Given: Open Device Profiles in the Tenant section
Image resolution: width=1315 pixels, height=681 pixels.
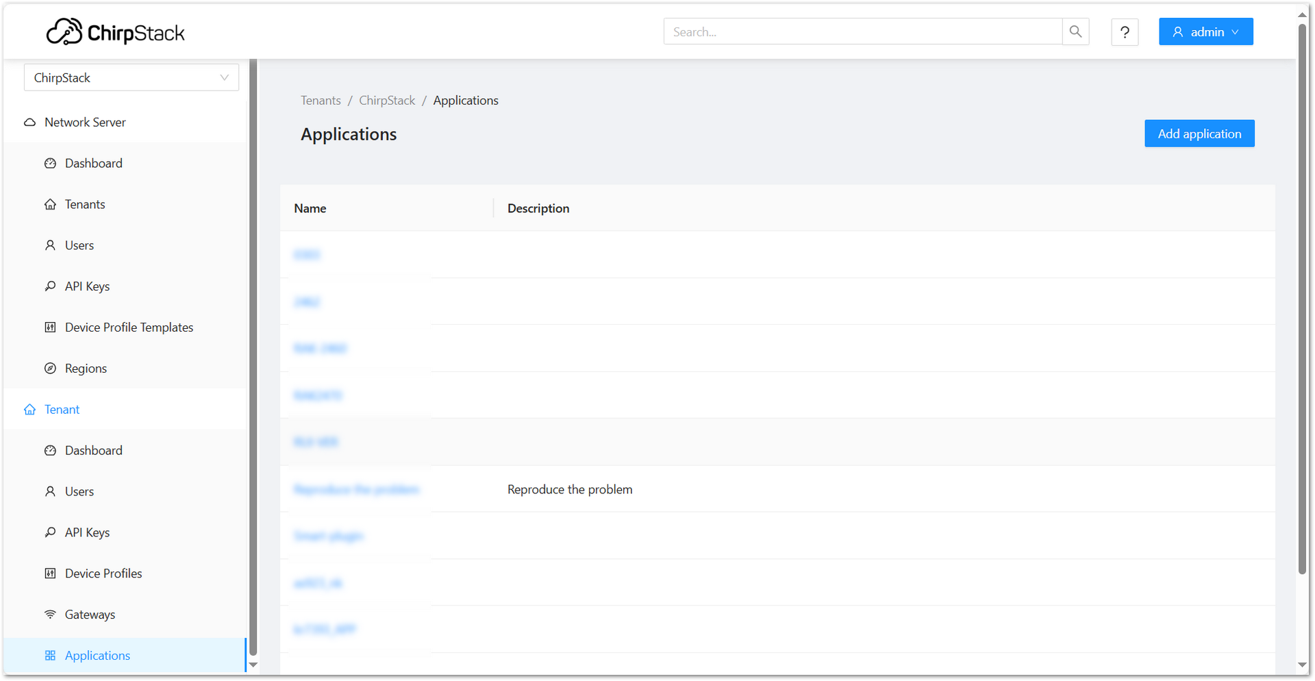Looking at the screenshot, I should pos(103,573).
